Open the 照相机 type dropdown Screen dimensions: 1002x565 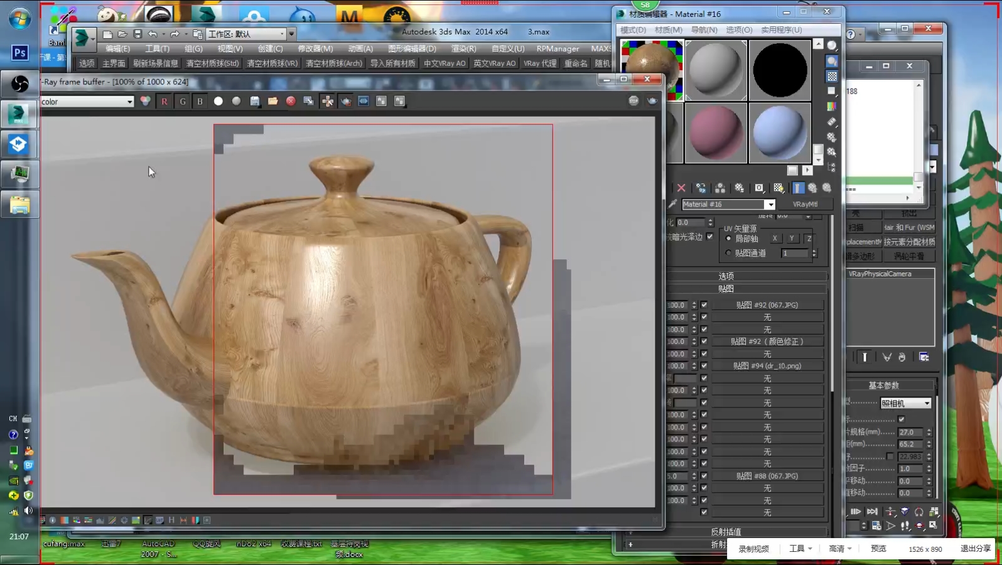pos(905,403)
